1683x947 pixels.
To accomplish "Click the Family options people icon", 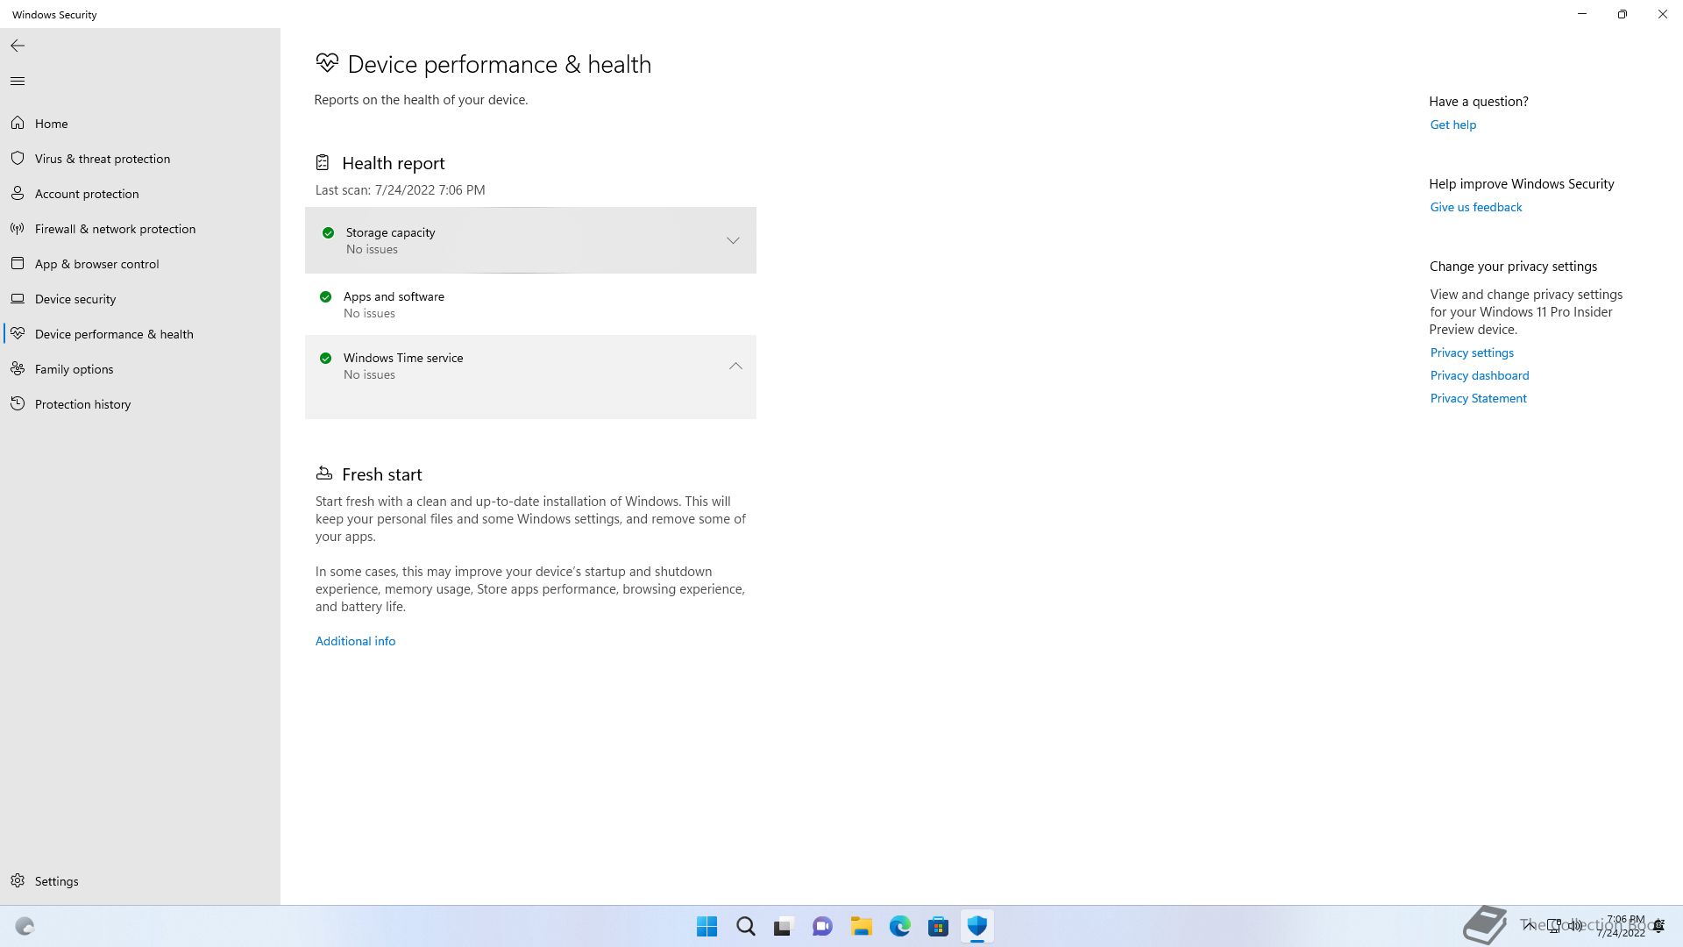I will [x=18, y=369].
